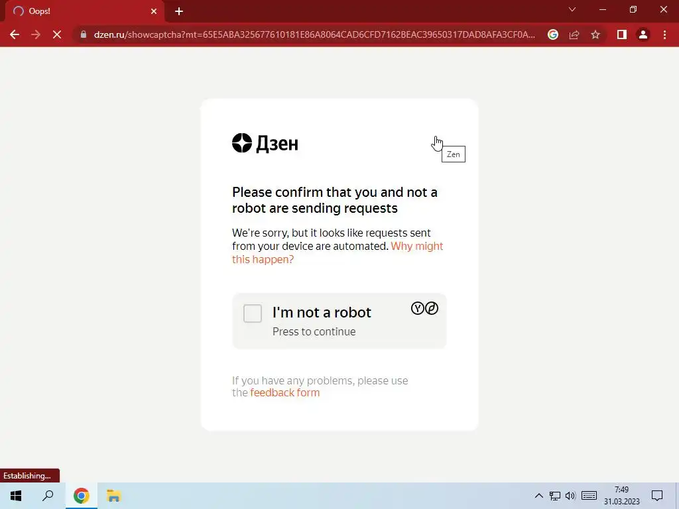View site information via the padlock icon
Image resolution: width=679 pixels, height=509 pixels.
point(84,34)
